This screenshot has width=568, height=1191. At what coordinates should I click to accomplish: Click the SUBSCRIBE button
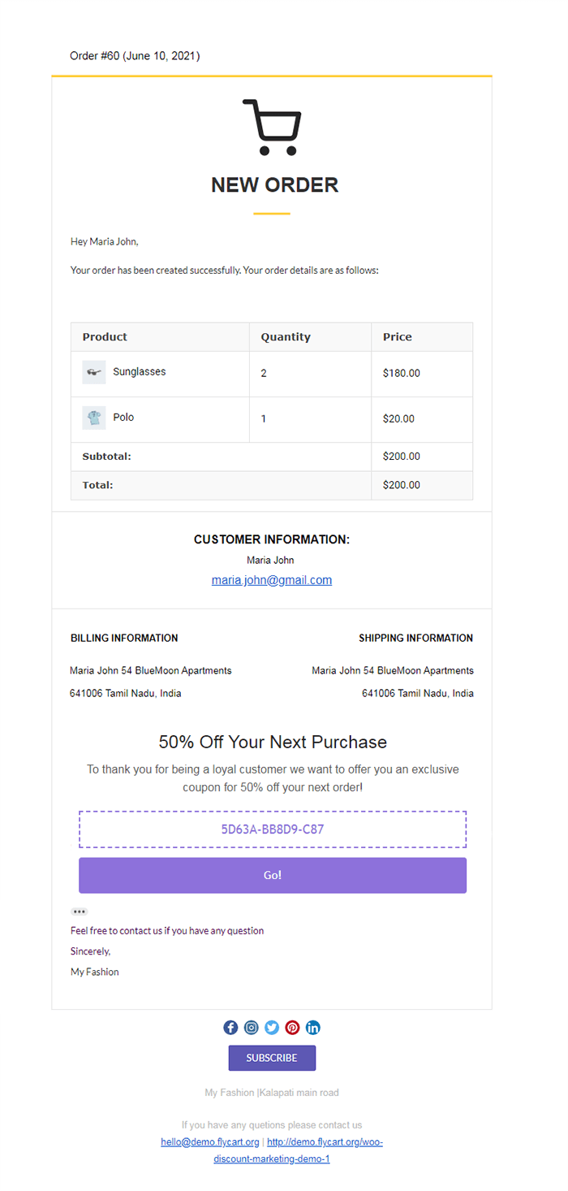point(272,1058)
